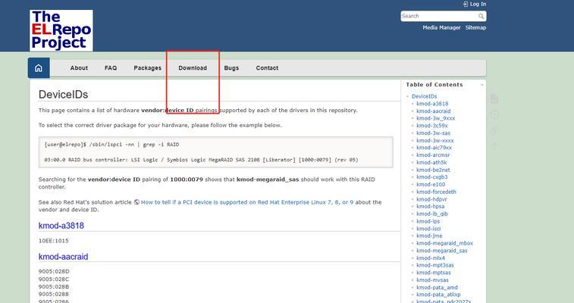574x303 pixels.
Task: Jump to kmod-3w-xxxx in Table of Contents
Action: 435,140
